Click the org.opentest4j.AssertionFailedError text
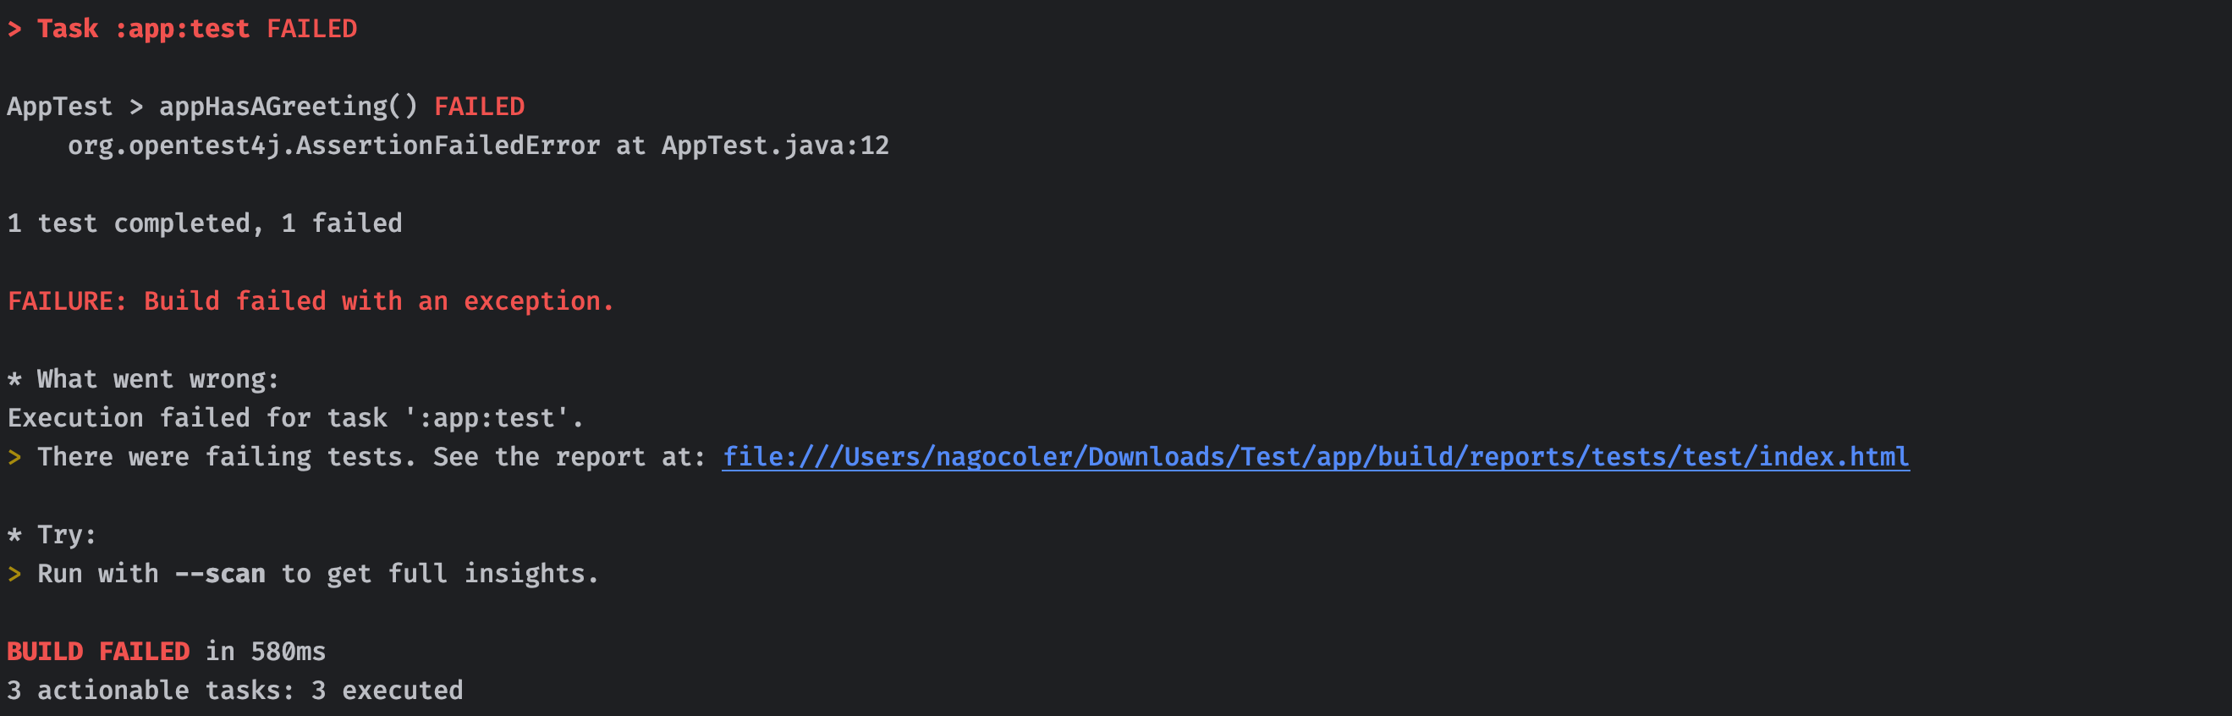Screen dimensions: 2232x716 pyautogui.click(x=333, y=146)
